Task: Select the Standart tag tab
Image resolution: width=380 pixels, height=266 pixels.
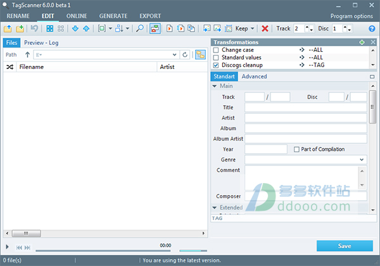Action: click(x=224, y=77)
